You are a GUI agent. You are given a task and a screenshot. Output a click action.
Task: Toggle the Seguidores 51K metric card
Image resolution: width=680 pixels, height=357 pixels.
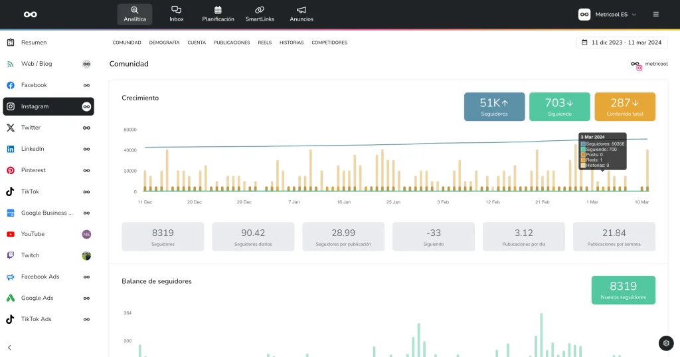pyautogui.click(x=494, y=106)
